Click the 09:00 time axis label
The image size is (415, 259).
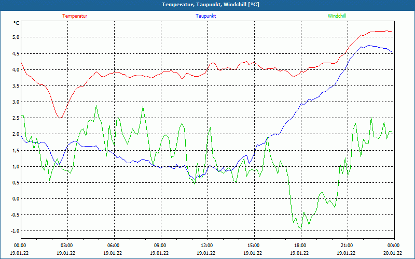click(161, 246)
